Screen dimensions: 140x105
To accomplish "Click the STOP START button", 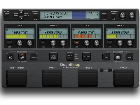I will [x=70, y=56].
